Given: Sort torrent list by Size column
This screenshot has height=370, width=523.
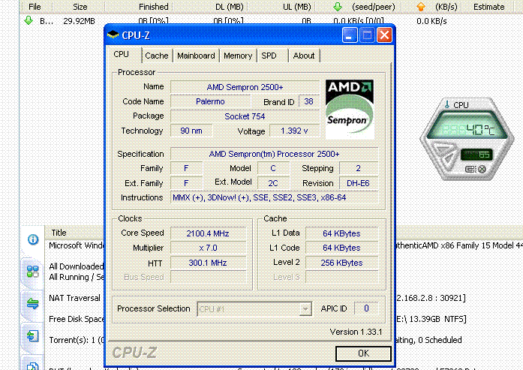Looking at the screenshot, I should click(80, 7).
